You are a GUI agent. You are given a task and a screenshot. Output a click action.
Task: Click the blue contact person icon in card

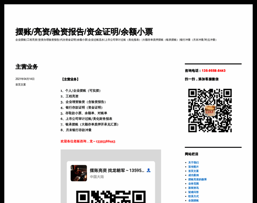(x=148, y=170)
